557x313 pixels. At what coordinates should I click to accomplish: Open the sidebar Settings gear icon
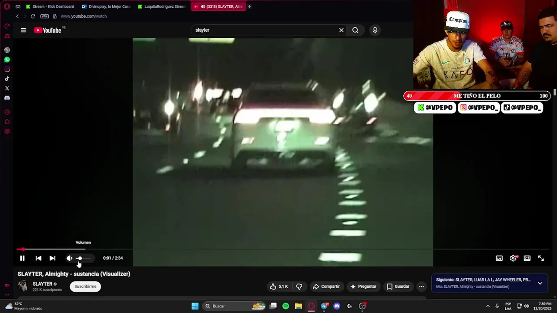(7, 131)
